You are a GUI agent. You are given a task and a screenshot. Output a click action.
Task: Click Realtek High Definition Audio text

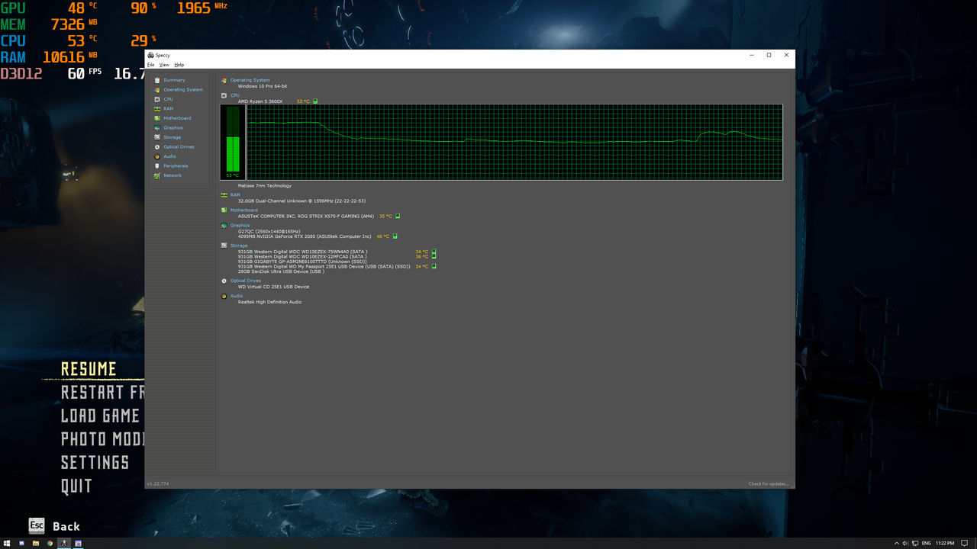click(x=269, y=302)
